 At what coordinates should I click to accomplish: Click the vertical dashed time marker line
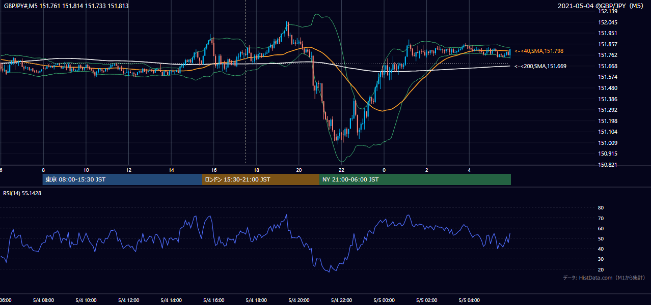[x=246, y=81]
